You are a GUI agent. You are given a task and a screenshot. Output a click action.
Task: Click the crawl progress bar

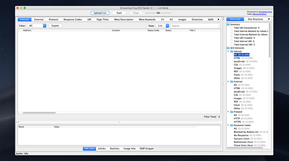[158, 13]
